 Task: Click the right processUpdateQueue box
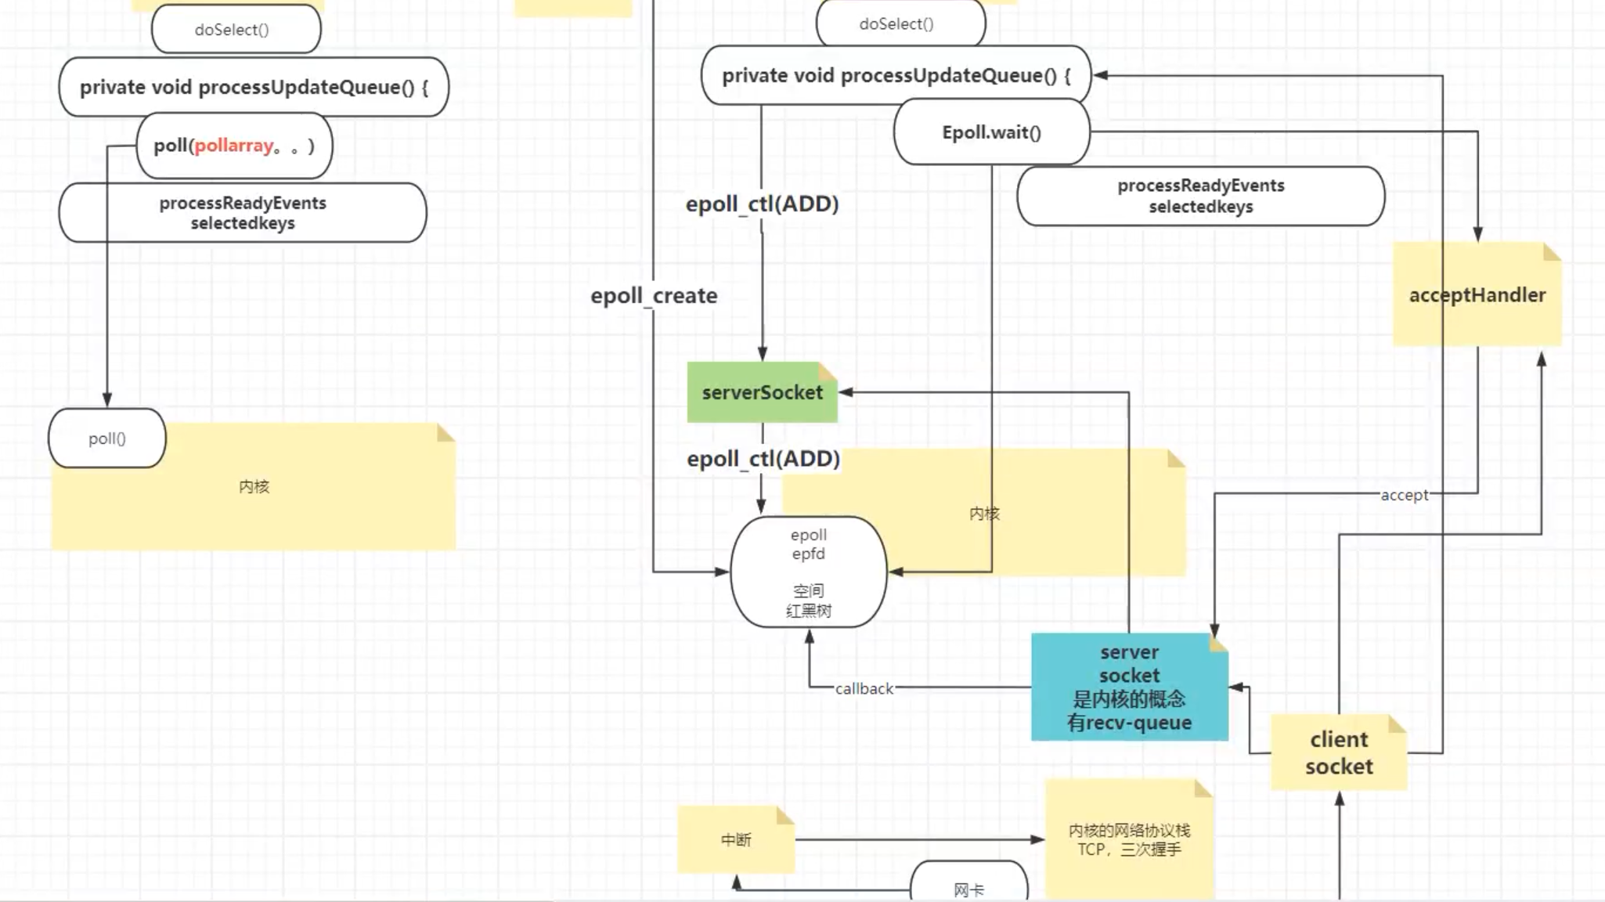pos(896,76)
